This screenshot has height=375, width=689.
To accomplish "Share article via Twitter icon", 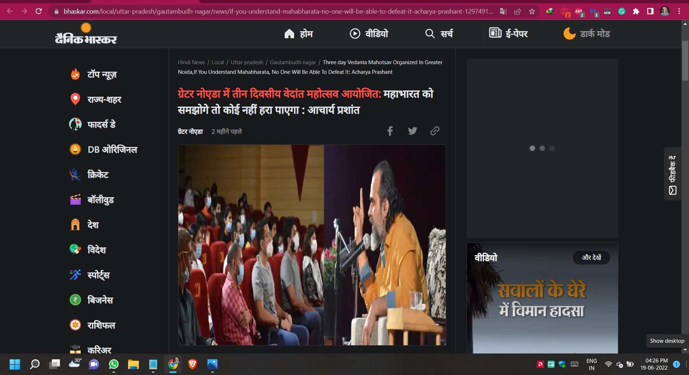I will (412, 131).
